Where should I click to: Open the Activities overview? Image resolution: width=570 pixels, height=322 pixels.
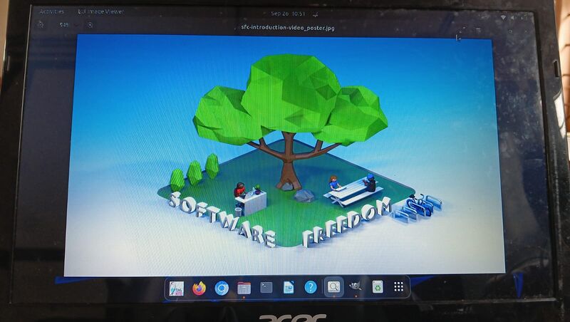click(x=51, y=11)
